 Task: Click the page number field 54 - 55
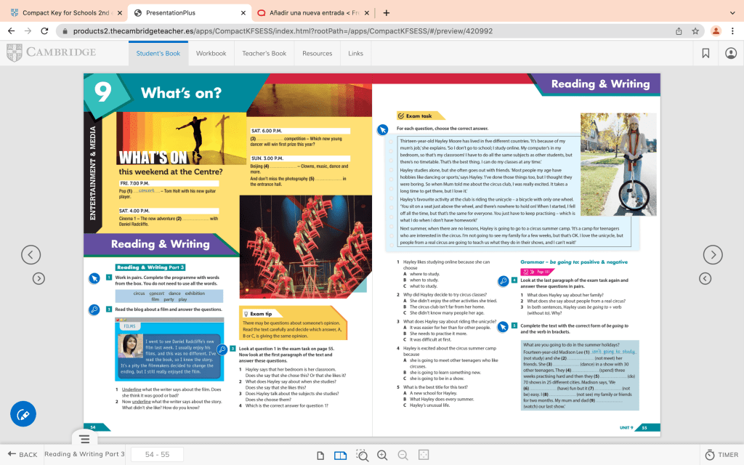click(157, 455)
